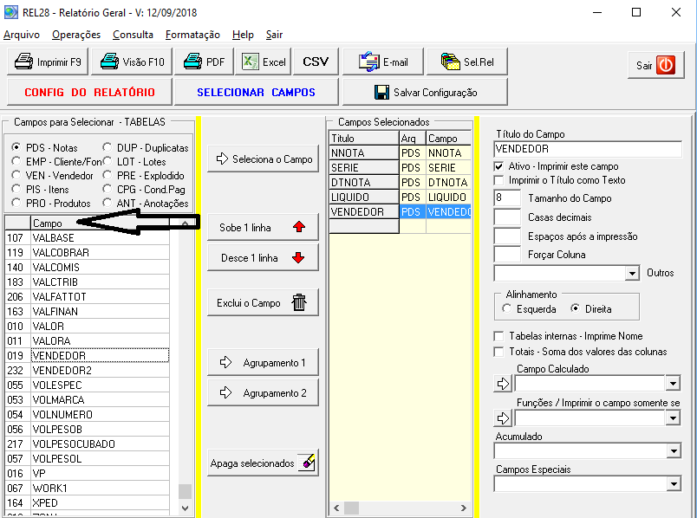Open the Operações menu

tap(76, 35)
